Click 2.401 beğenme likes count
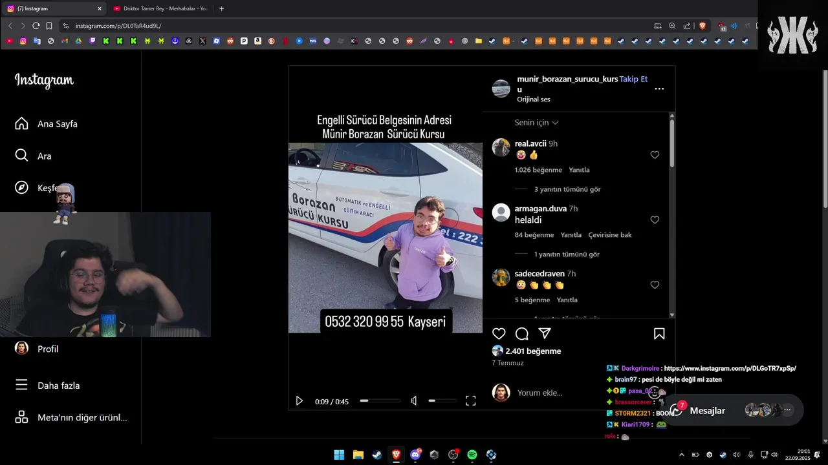The height and width of the screenshot is (465, 828). pyautogui.click(x=533, y=351)
